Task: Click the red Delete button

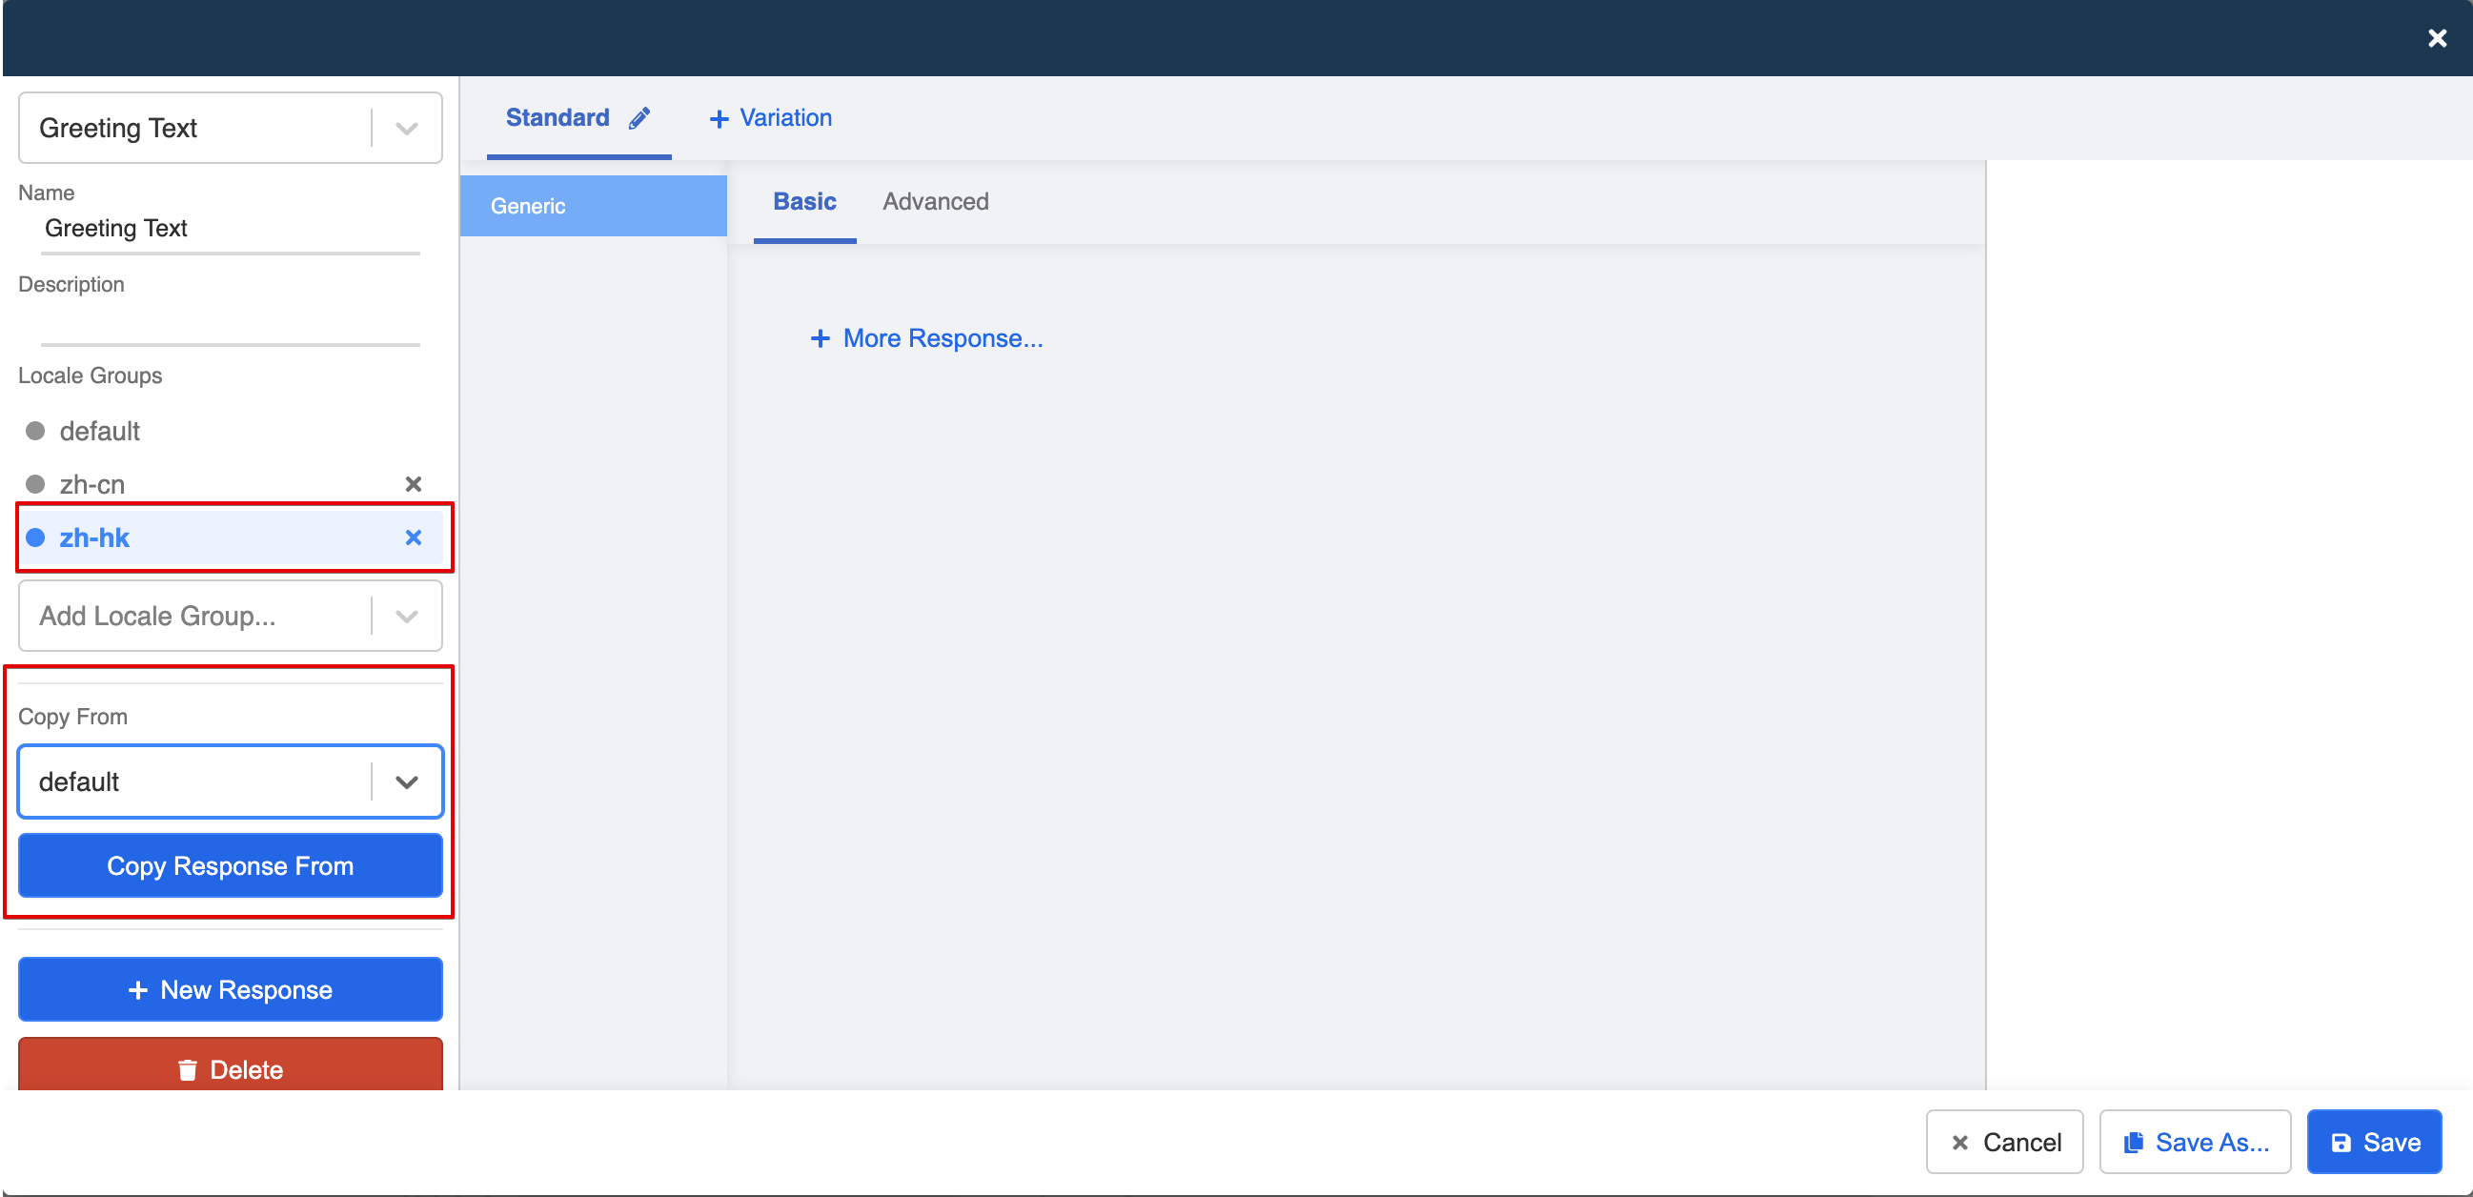Action: coord(231,1065)
